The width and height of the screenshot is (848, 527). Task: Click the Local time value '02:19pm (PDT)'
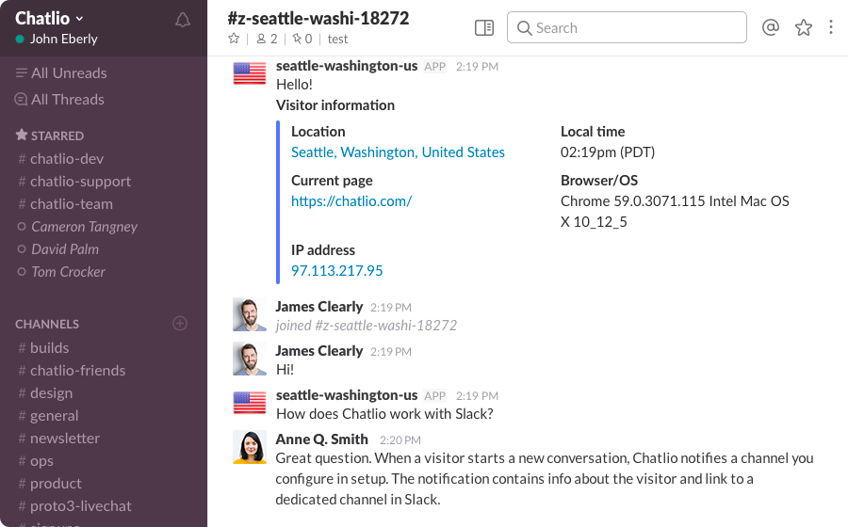coord(608,152)
